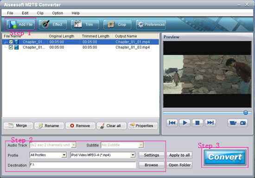Play the preview video
The image size is (255, 178).
[185, 123]
